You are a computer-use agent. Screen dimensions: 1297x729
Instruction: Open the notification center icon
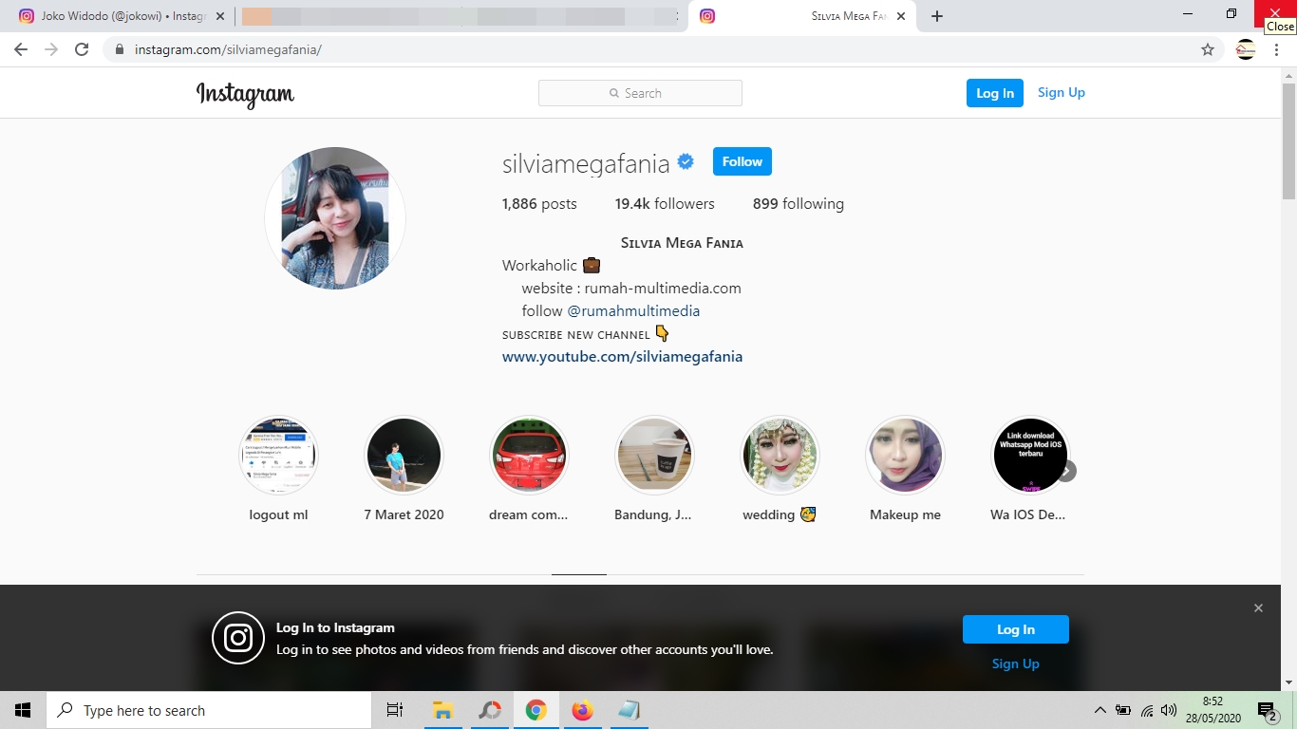point(1268,710)
